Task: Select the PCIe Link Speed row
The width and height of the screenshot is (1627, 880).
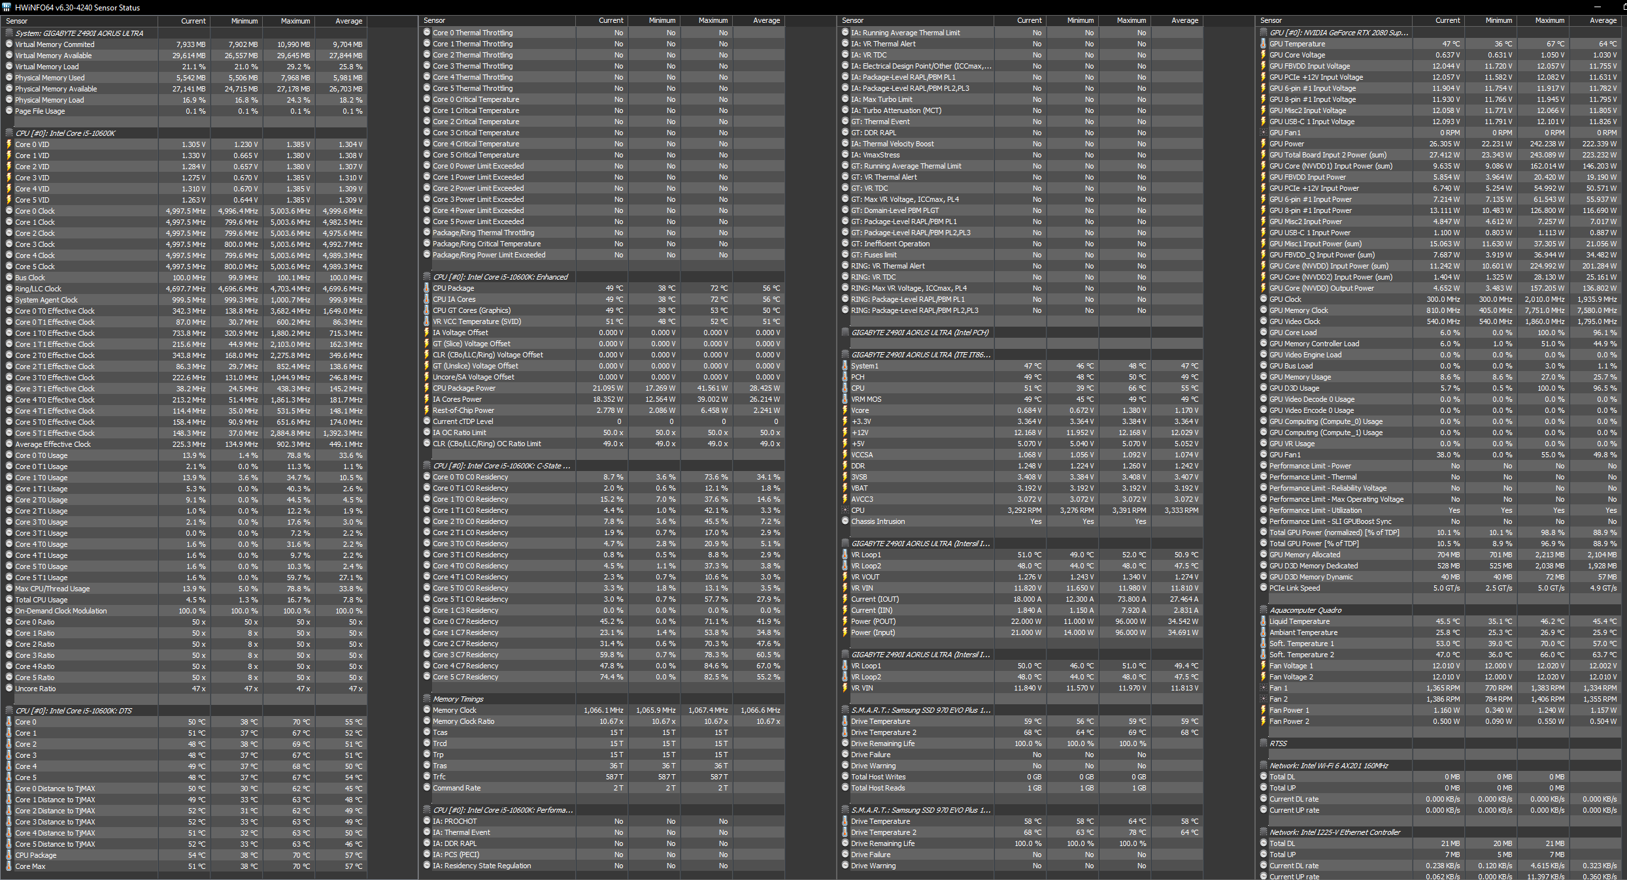Action: (x=1294, y=588)
